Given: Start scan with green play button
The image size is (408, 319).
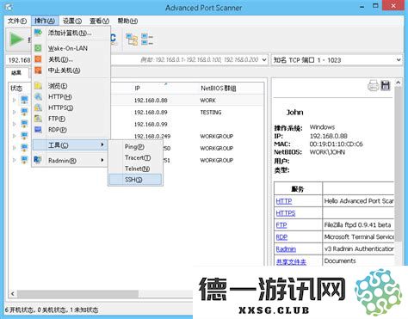Looking at the screenshot, I should [16, 39].
